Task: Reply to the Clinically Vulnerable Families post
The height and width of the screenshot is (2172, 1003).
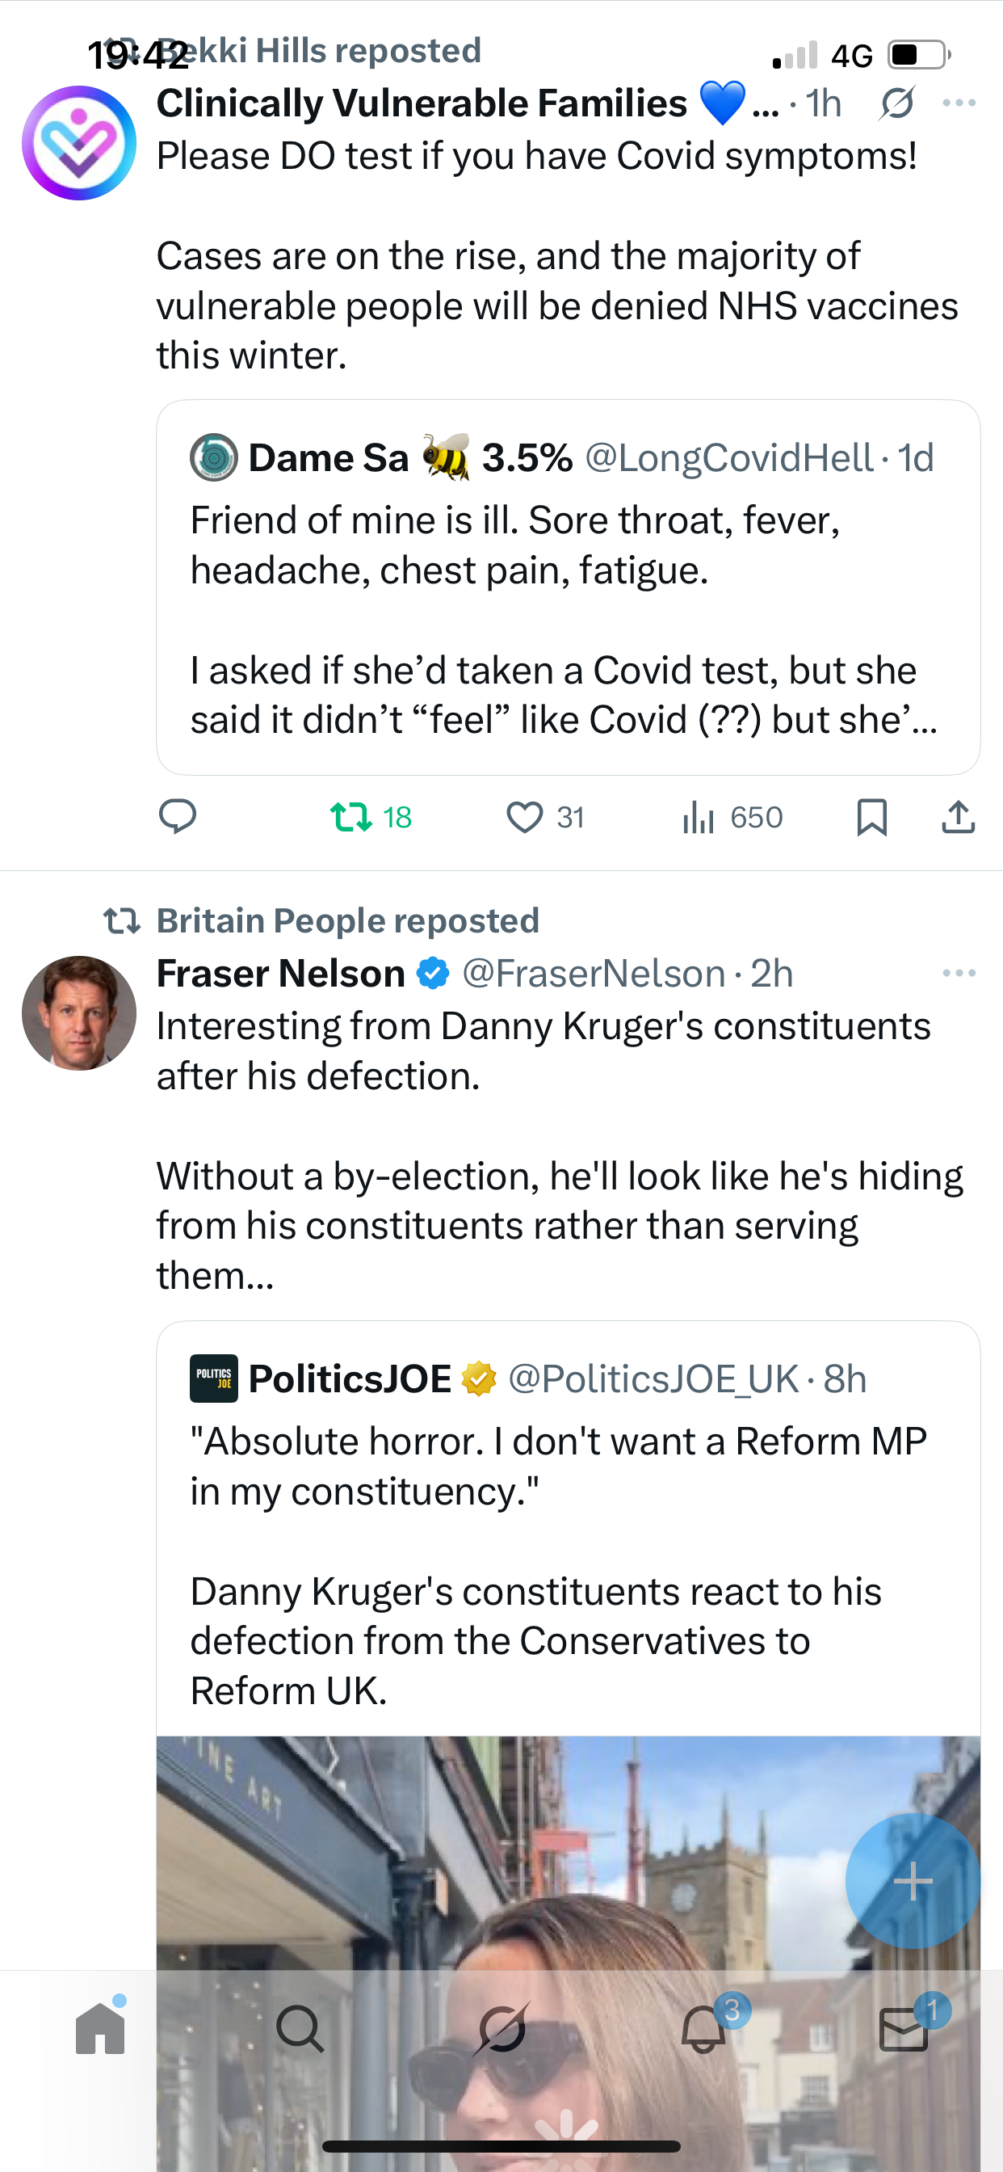Action: tap(178, 816)
